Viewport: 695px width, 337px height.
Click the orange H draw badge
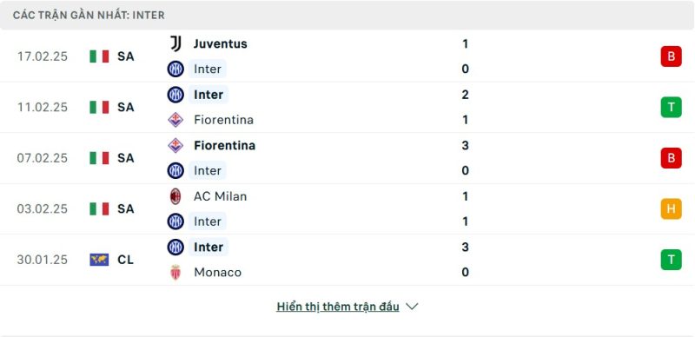coord(671,208)
